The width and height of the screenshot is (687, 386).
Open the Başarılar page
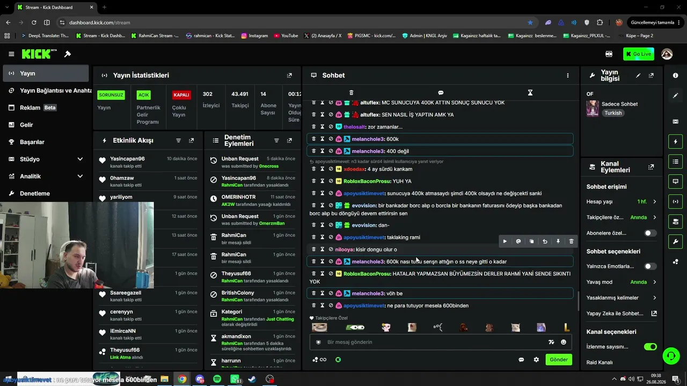(x=45, y=142)
